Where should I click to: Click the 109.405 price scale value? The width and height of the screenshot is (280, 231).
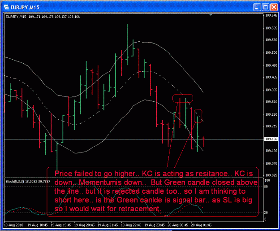271,77
